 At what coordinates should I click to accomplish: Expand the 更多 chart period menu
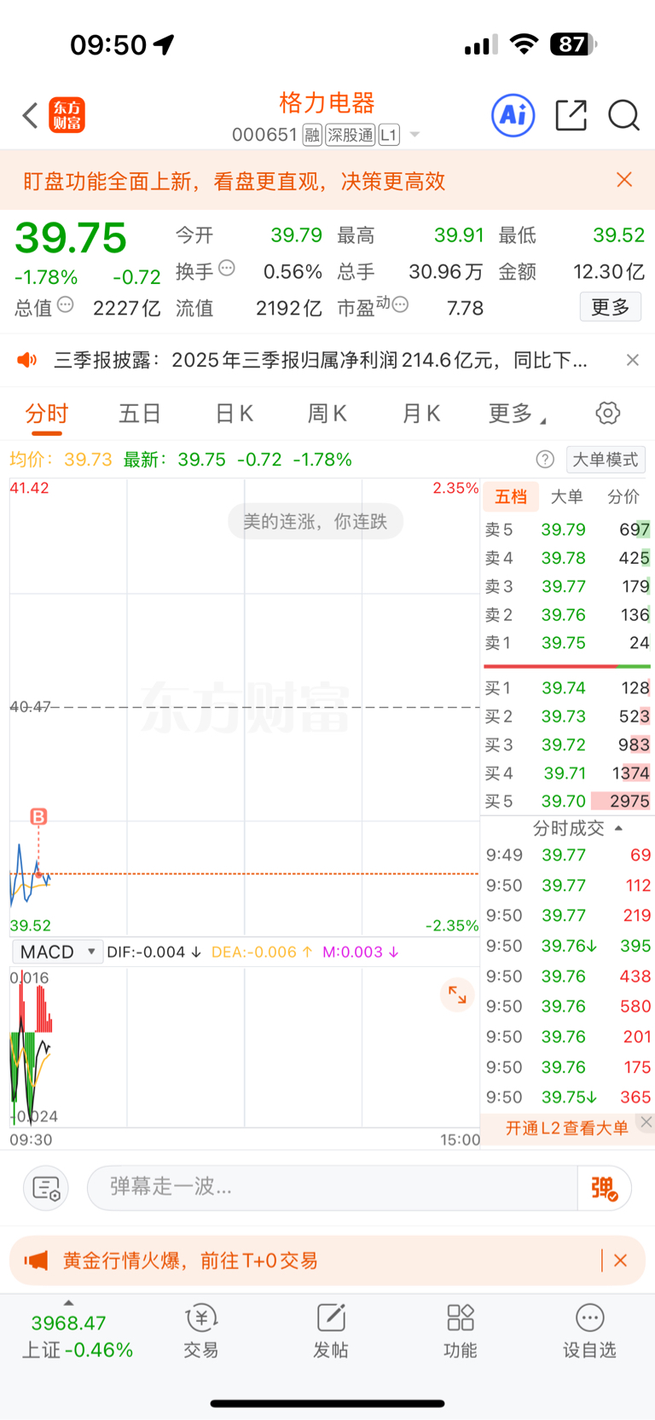point(517,414)
